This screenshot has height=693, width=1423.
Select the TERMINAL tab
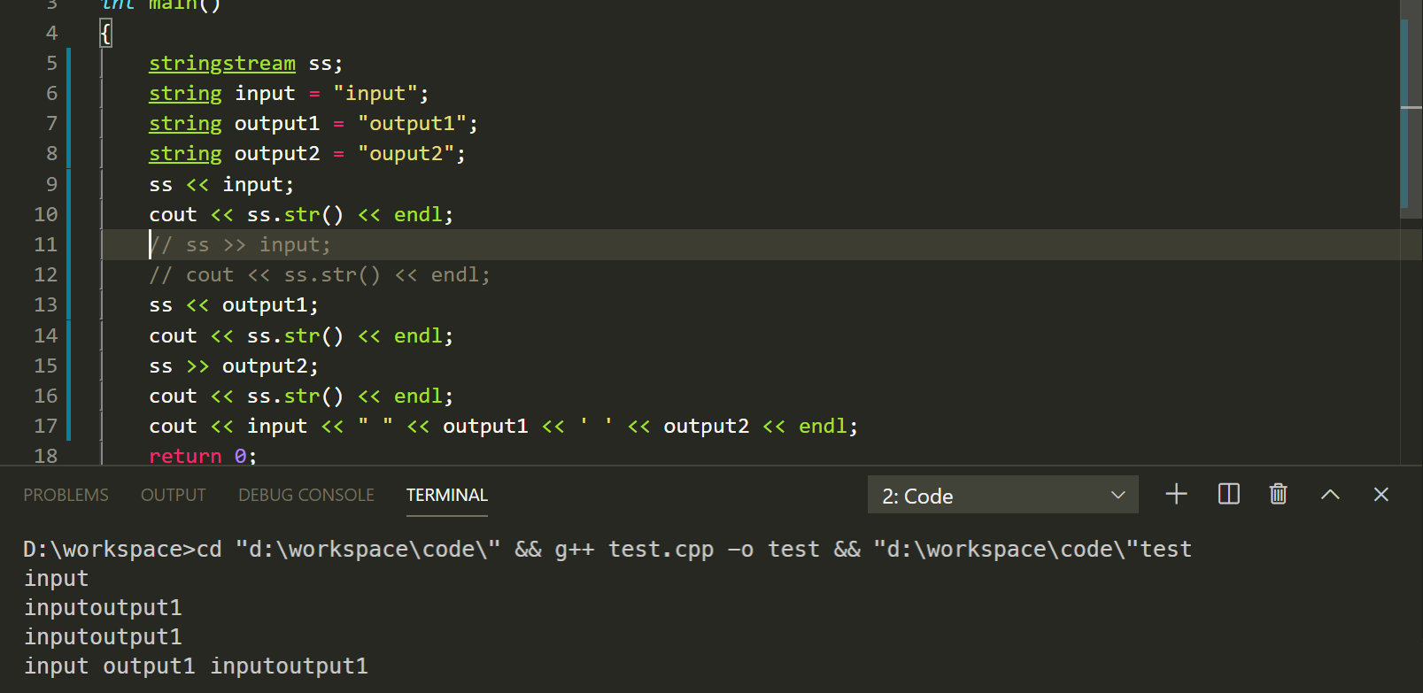[x=447, y=495]
